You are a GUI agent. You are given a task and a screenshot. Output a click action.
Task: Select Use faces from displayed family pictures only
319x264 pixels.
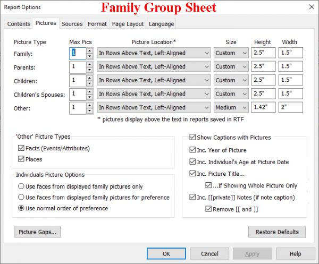point(21,186)
